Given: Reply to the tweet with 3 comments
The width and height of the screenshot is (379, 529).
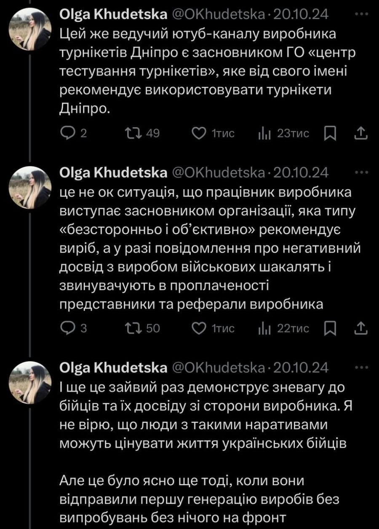Looking at the screenshot, I should point(68,328).
